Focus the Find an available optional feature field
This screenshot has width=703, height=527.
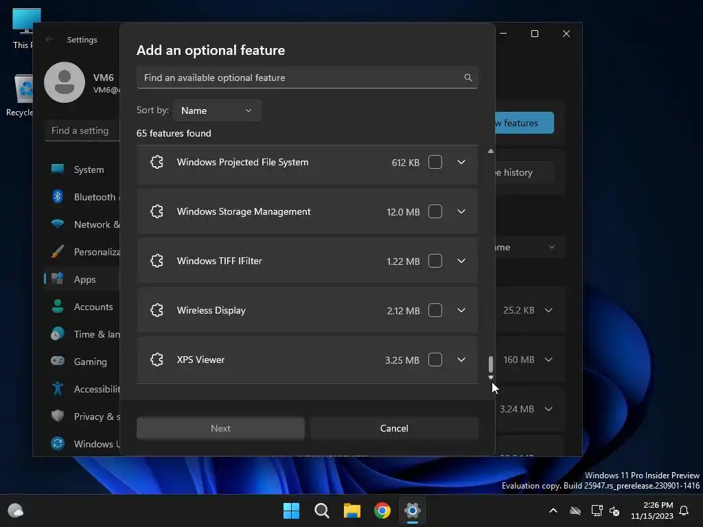pos(307,78)
